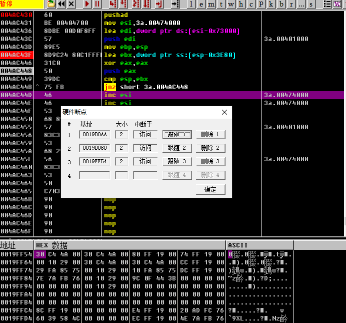Viewport: 346px width, 323px height.
Task: Click the Trace over toolbar icon
Action: (146, 4)
